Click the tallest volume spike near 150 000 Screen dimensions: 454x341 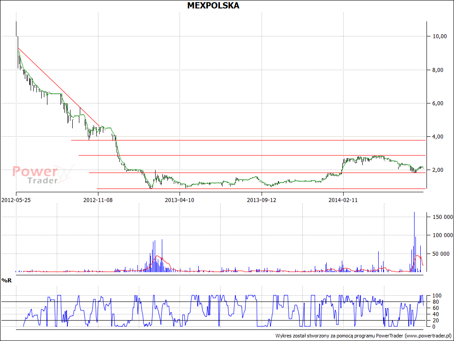point(414,242)
